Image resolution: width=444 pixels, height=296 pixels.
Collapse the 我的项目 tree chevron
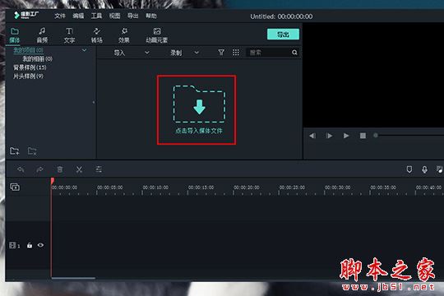tap(84, 50)
